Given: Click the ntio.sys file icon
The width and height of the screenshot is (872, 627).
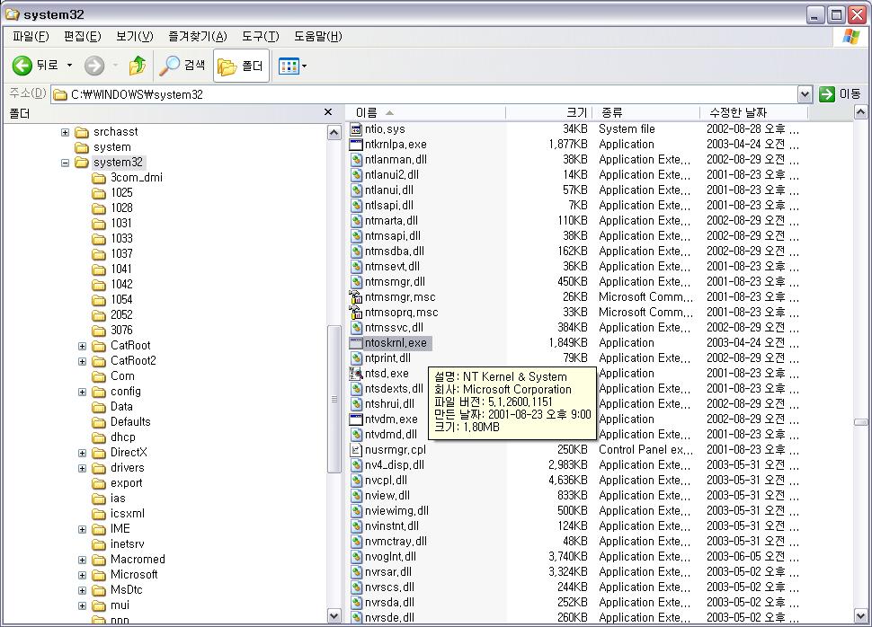Looking at the screenshot, I should pos(356,128).
